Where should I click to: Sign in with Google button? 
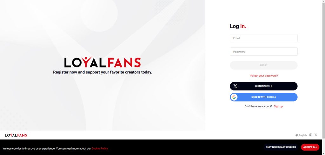tap(264, 97)
